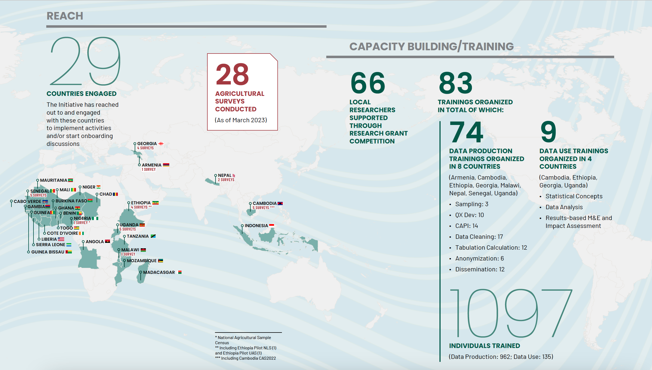Click the REACH section heading
This screenshot has width=652, height=370.
click(65, 16)
